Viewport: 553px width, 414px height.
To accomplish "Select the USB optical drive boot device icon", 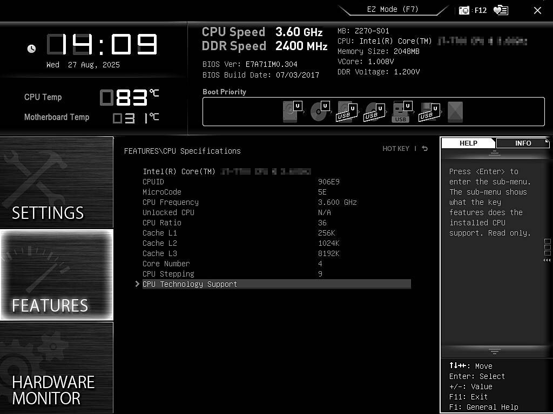I will pos(374,112).
